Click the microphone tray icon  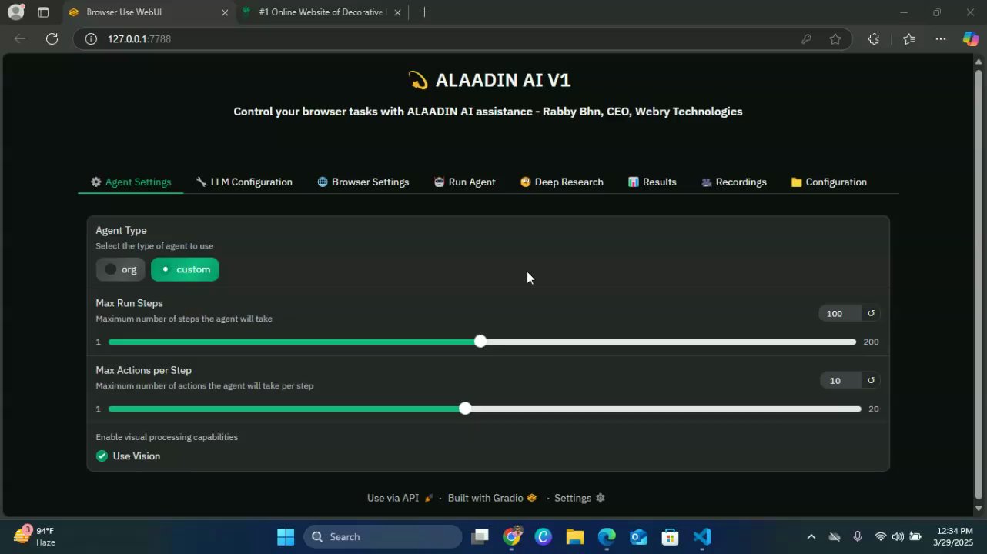tap(858, 536)
